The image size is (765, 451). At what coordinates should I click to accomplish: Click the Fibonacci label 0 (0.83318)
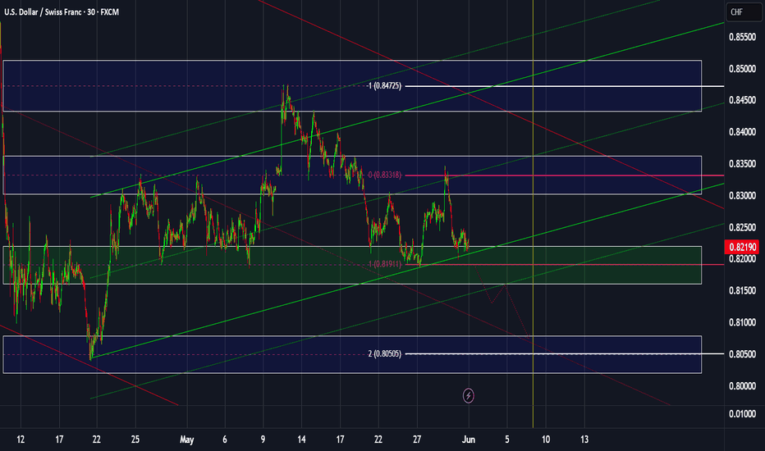384,175
